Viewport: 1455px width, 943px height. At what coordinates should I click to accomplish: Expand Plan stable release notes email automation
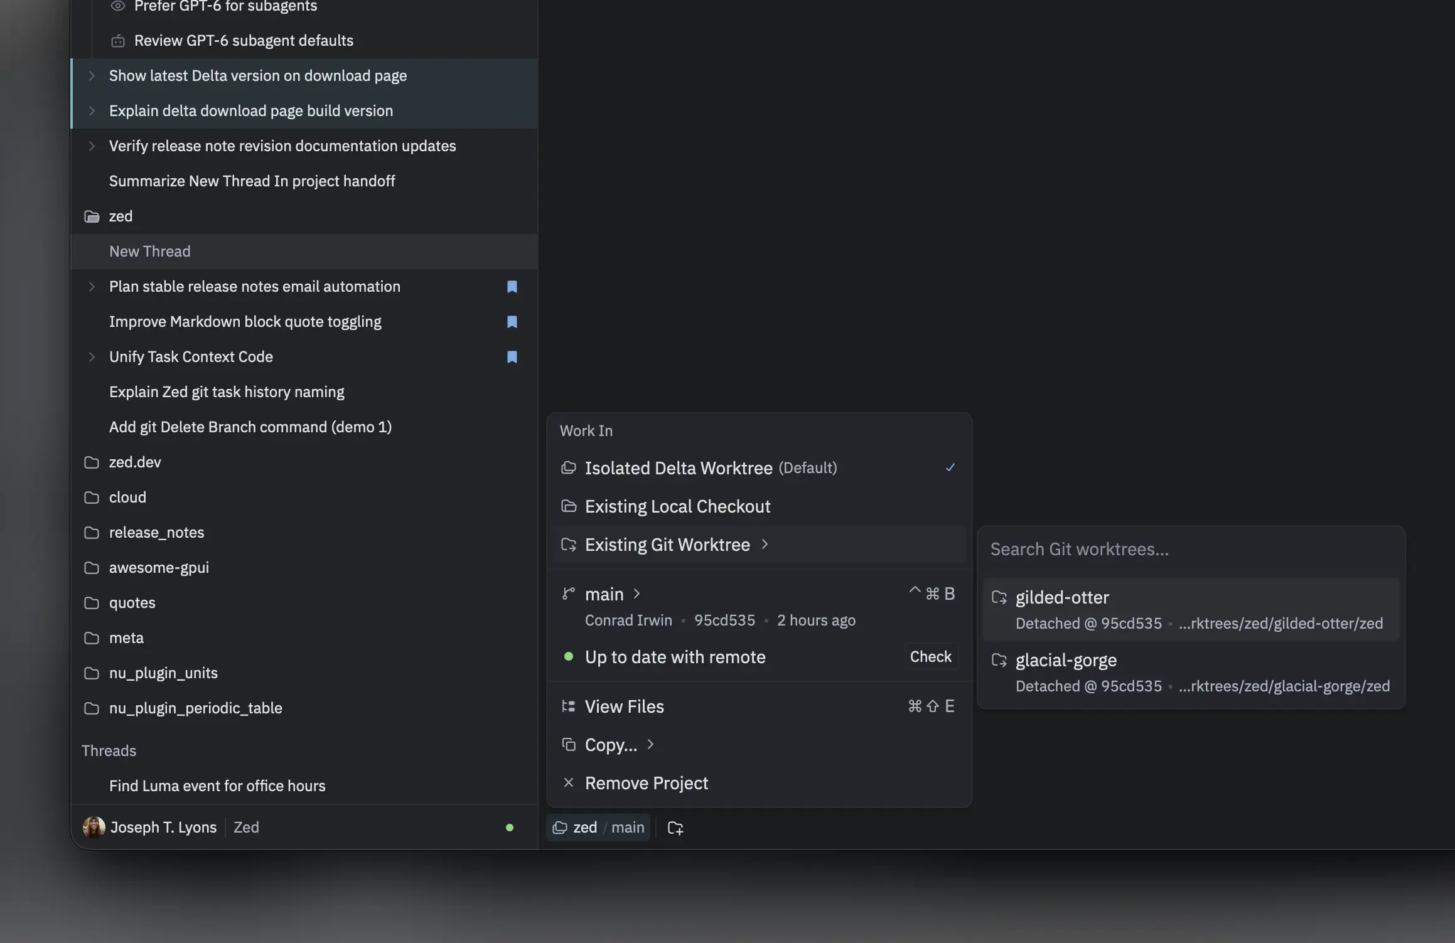click(92, 287)
